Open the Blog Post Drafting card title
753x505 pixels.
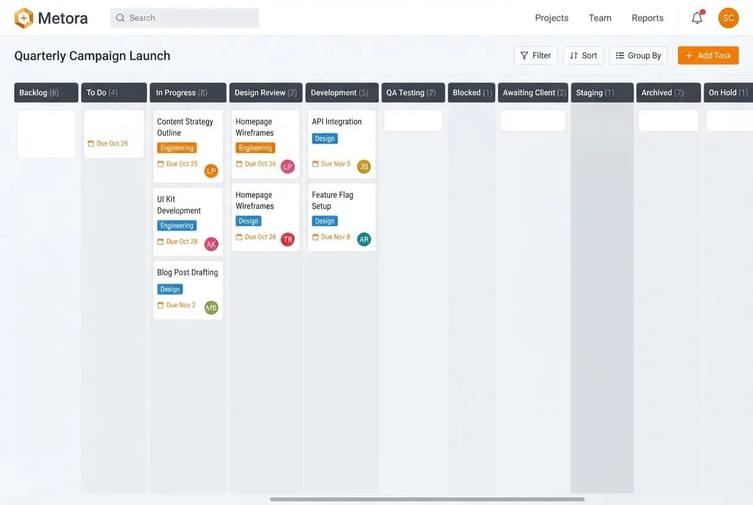click(188, 272)
